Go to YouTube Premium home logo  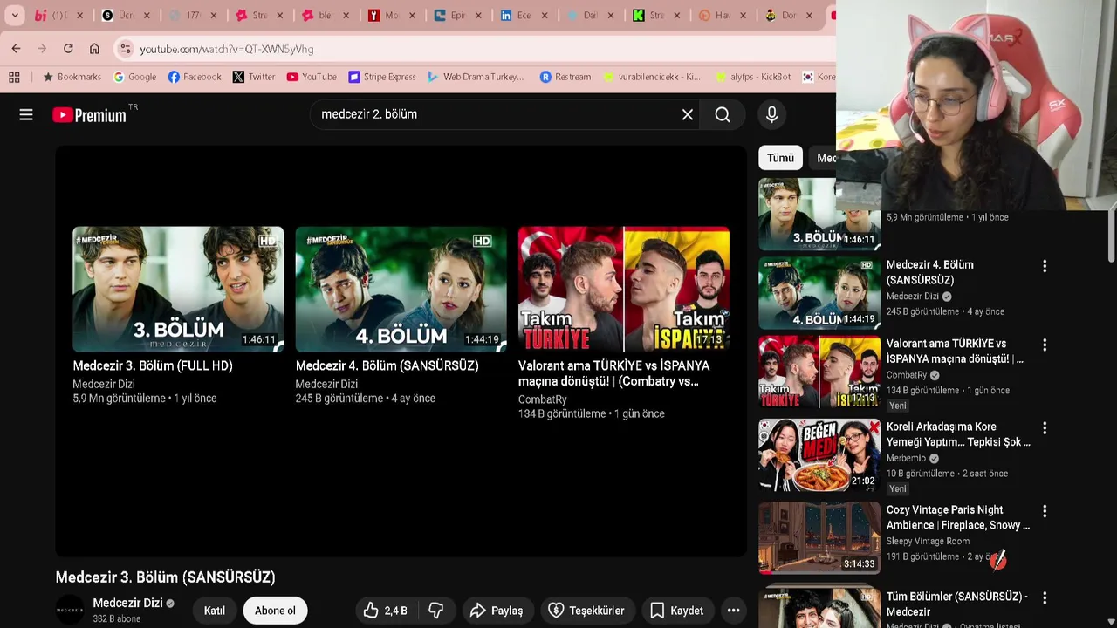coord(89,115)
